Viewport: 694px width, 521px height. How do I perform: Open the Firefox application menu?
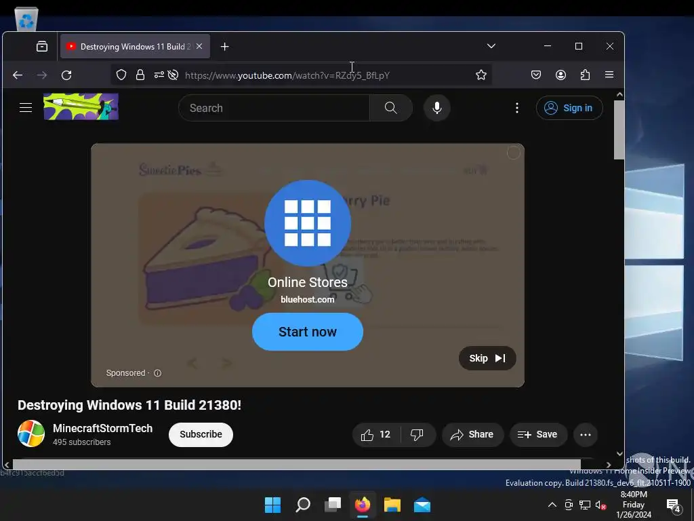tap(609, 75)
